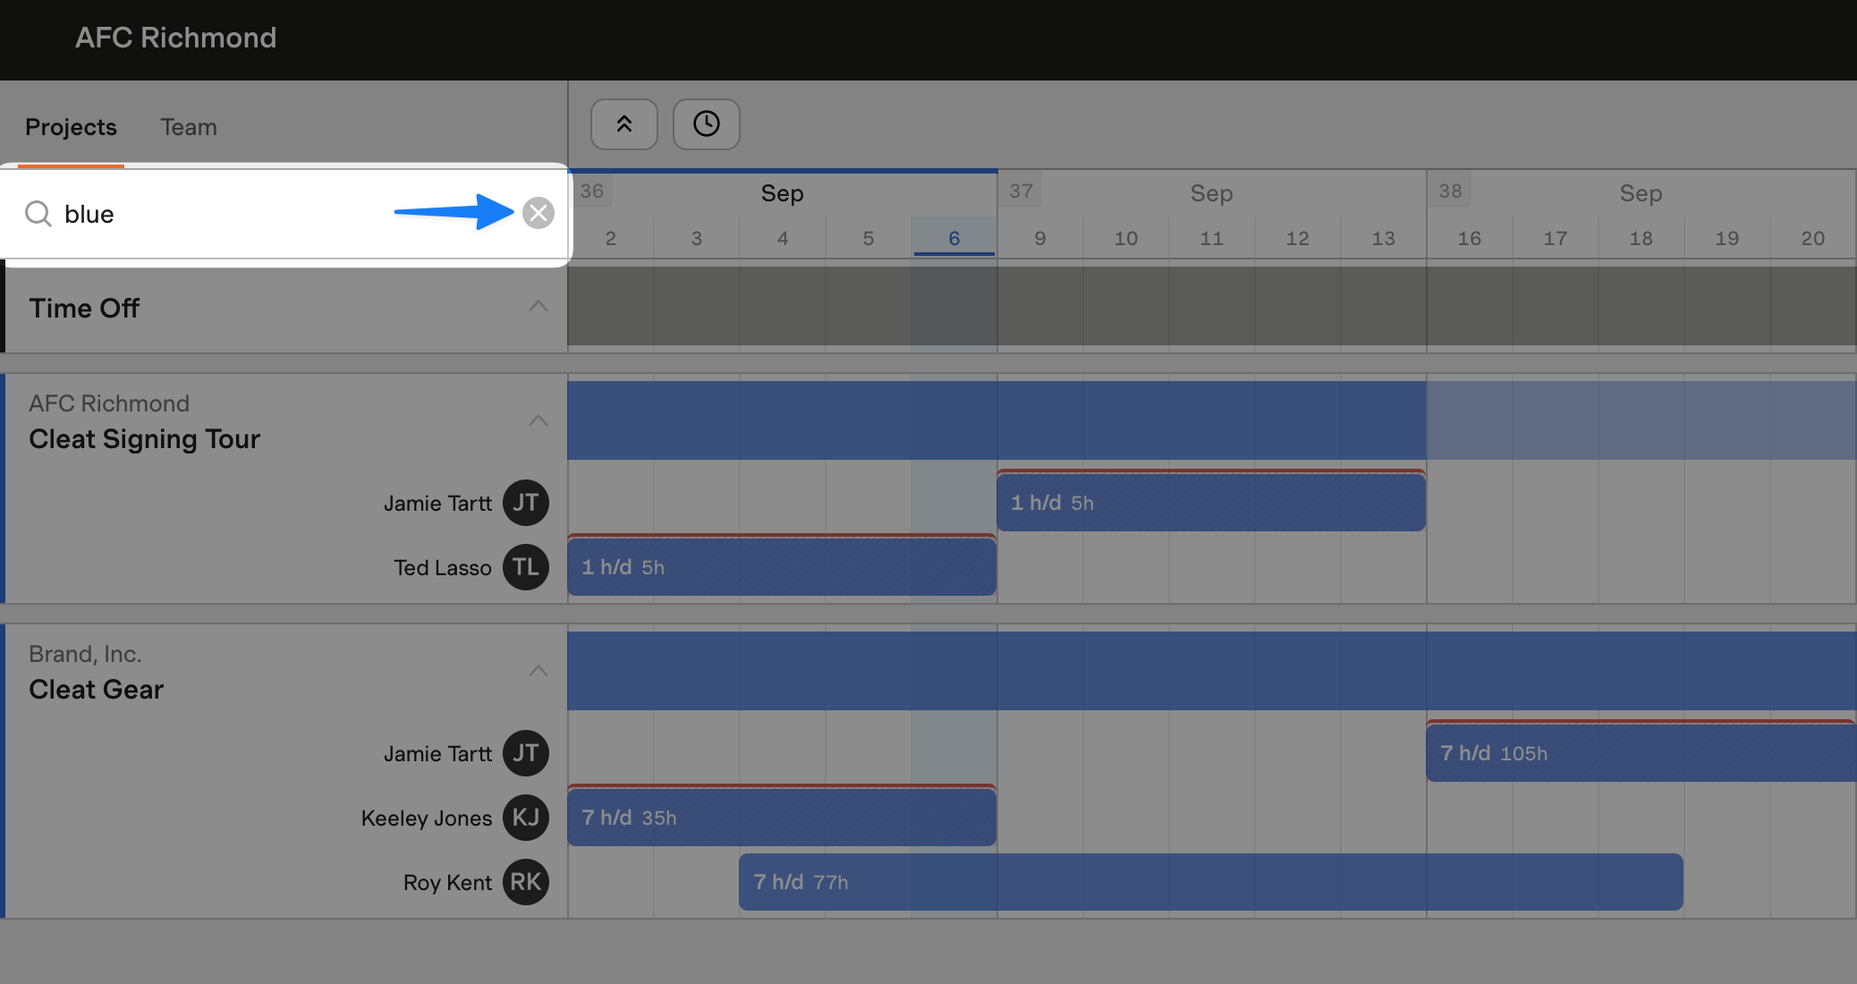Open Ted Lasso's 1 h/d 5h allocation

tap(782, 566)
